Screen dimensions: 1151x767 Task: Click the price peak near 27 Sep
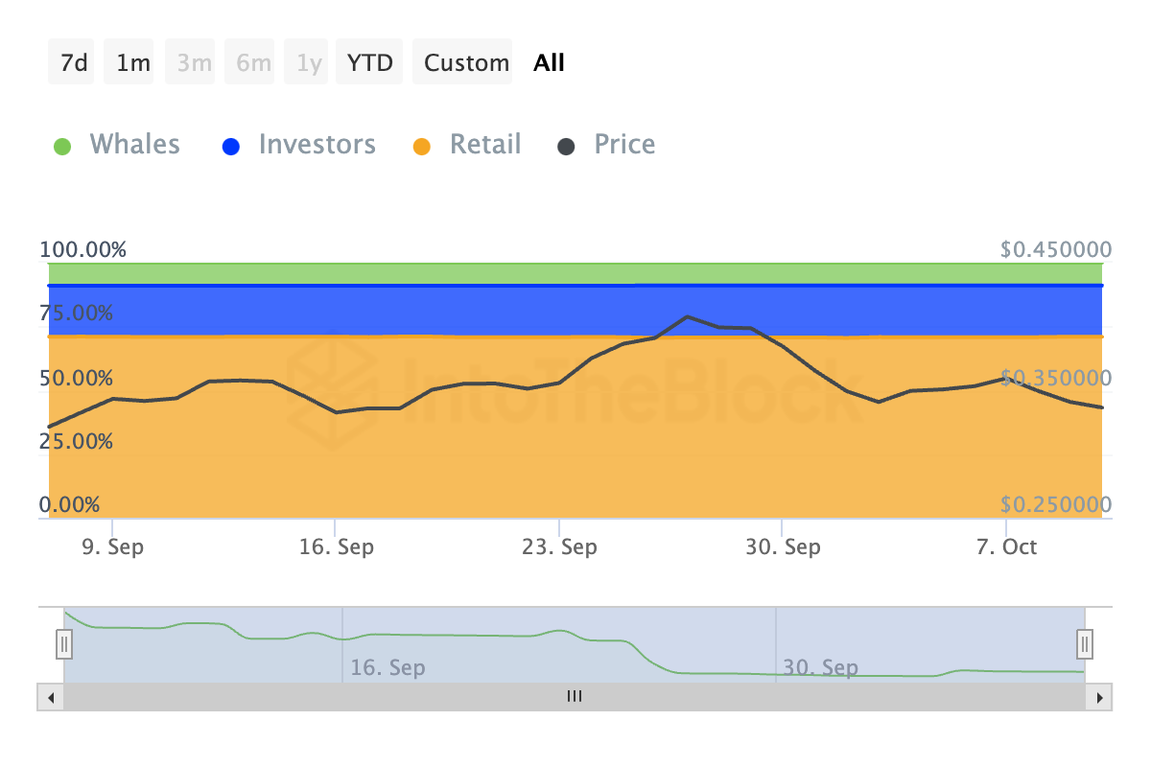[687, 316]
